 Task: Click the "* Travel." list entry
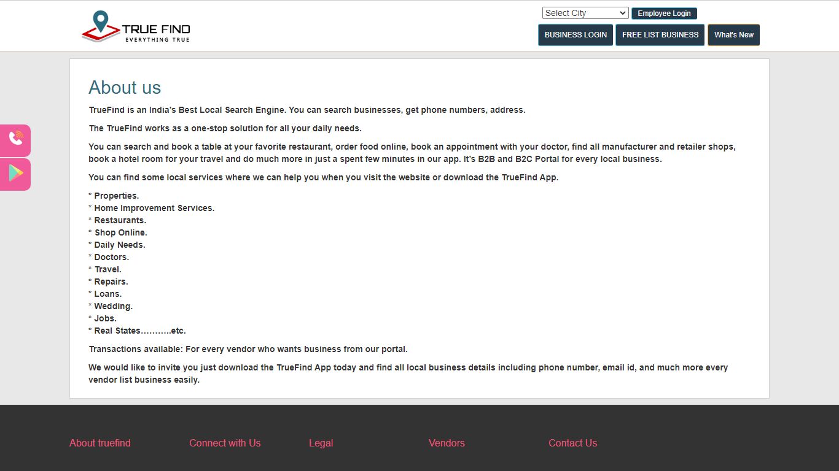[x=105, y=269]
